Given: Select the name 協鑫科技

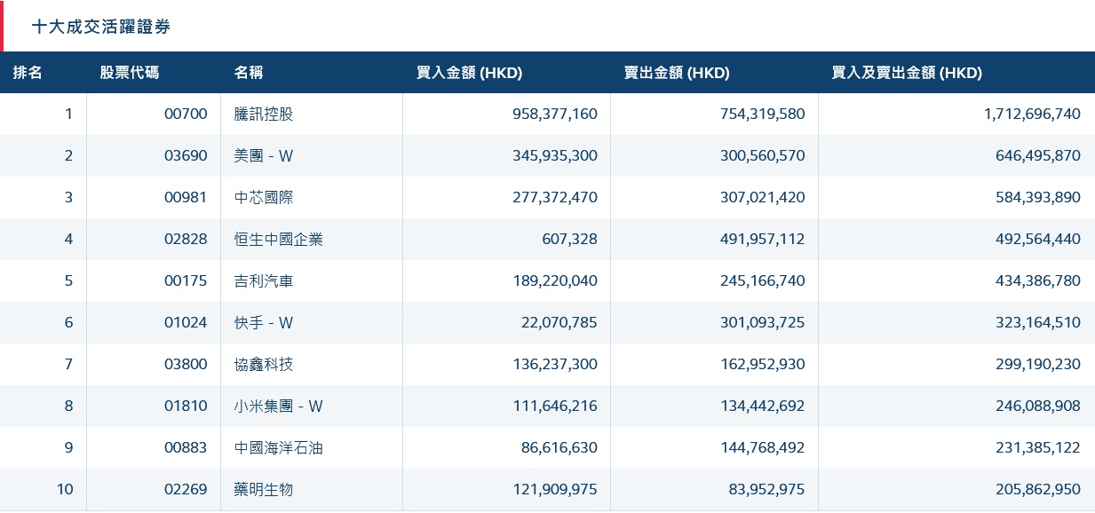Looking at the screenshot, I should pyautogui.click(x=264, y=364).
